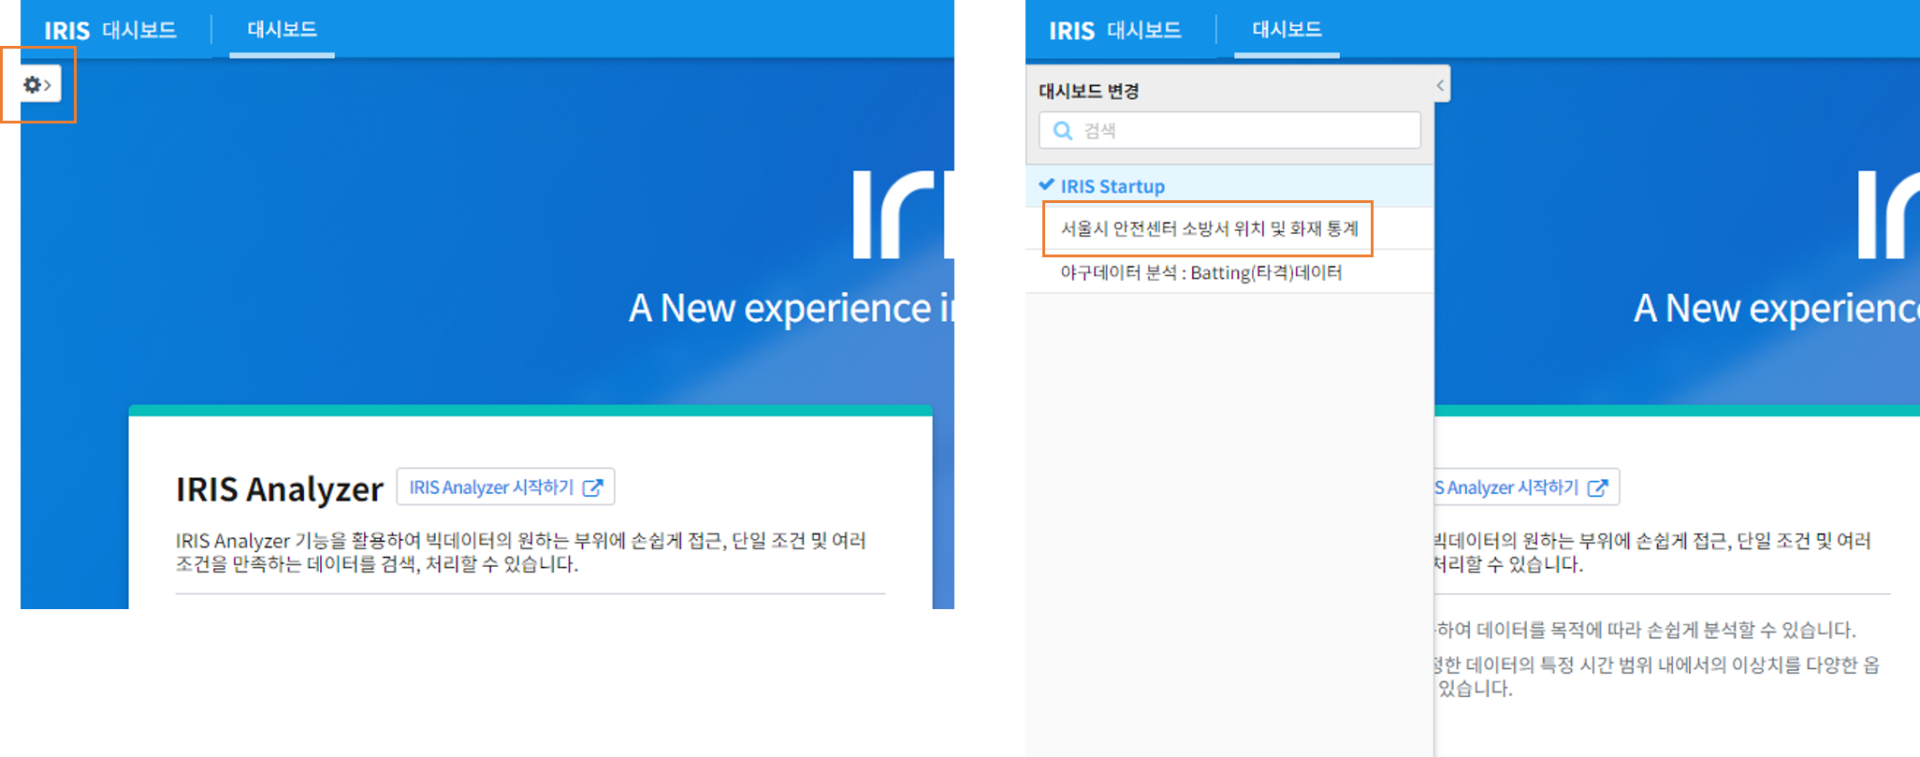Select 야구데이터 분석 : Batting(타격)데이터 entry

click(1229, 272)
